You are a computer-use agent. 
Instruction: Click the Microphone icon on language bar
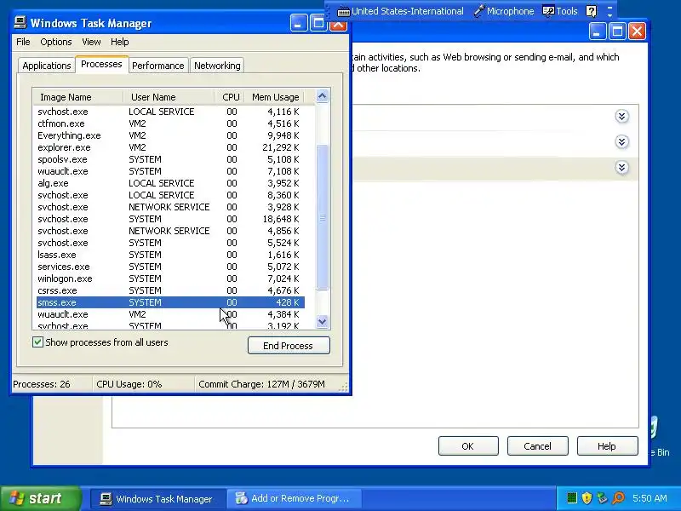pyautogui.click(x=478, y=11)
